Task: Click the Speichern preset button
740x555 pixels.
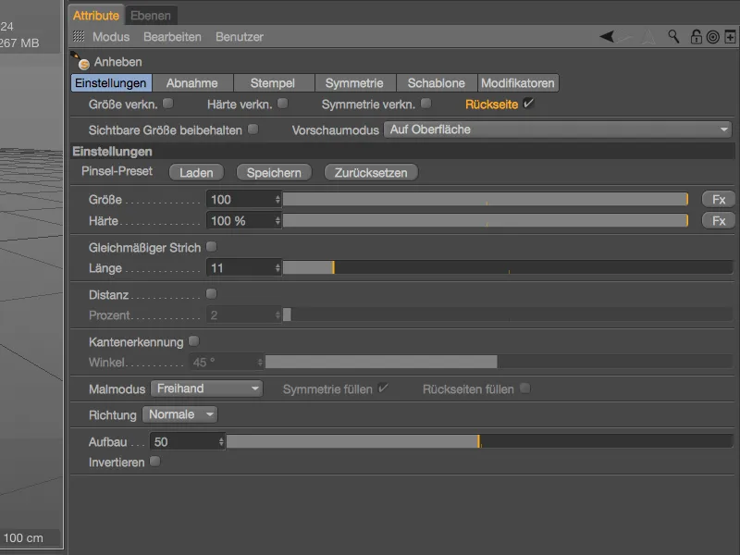Action: click(274, 173)
